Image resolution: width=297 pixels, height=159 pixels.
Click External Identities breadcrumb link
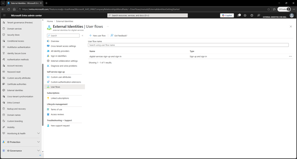point(65,21)
